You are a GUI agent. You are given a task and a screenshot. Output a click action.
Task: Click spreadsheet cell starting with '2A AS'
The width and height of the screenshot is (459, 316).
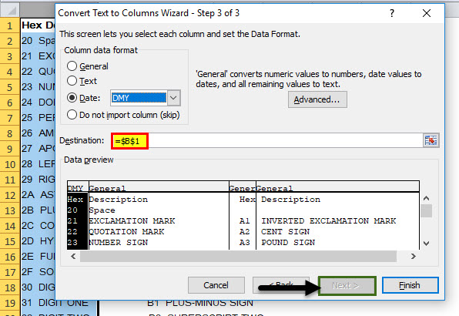38,195
